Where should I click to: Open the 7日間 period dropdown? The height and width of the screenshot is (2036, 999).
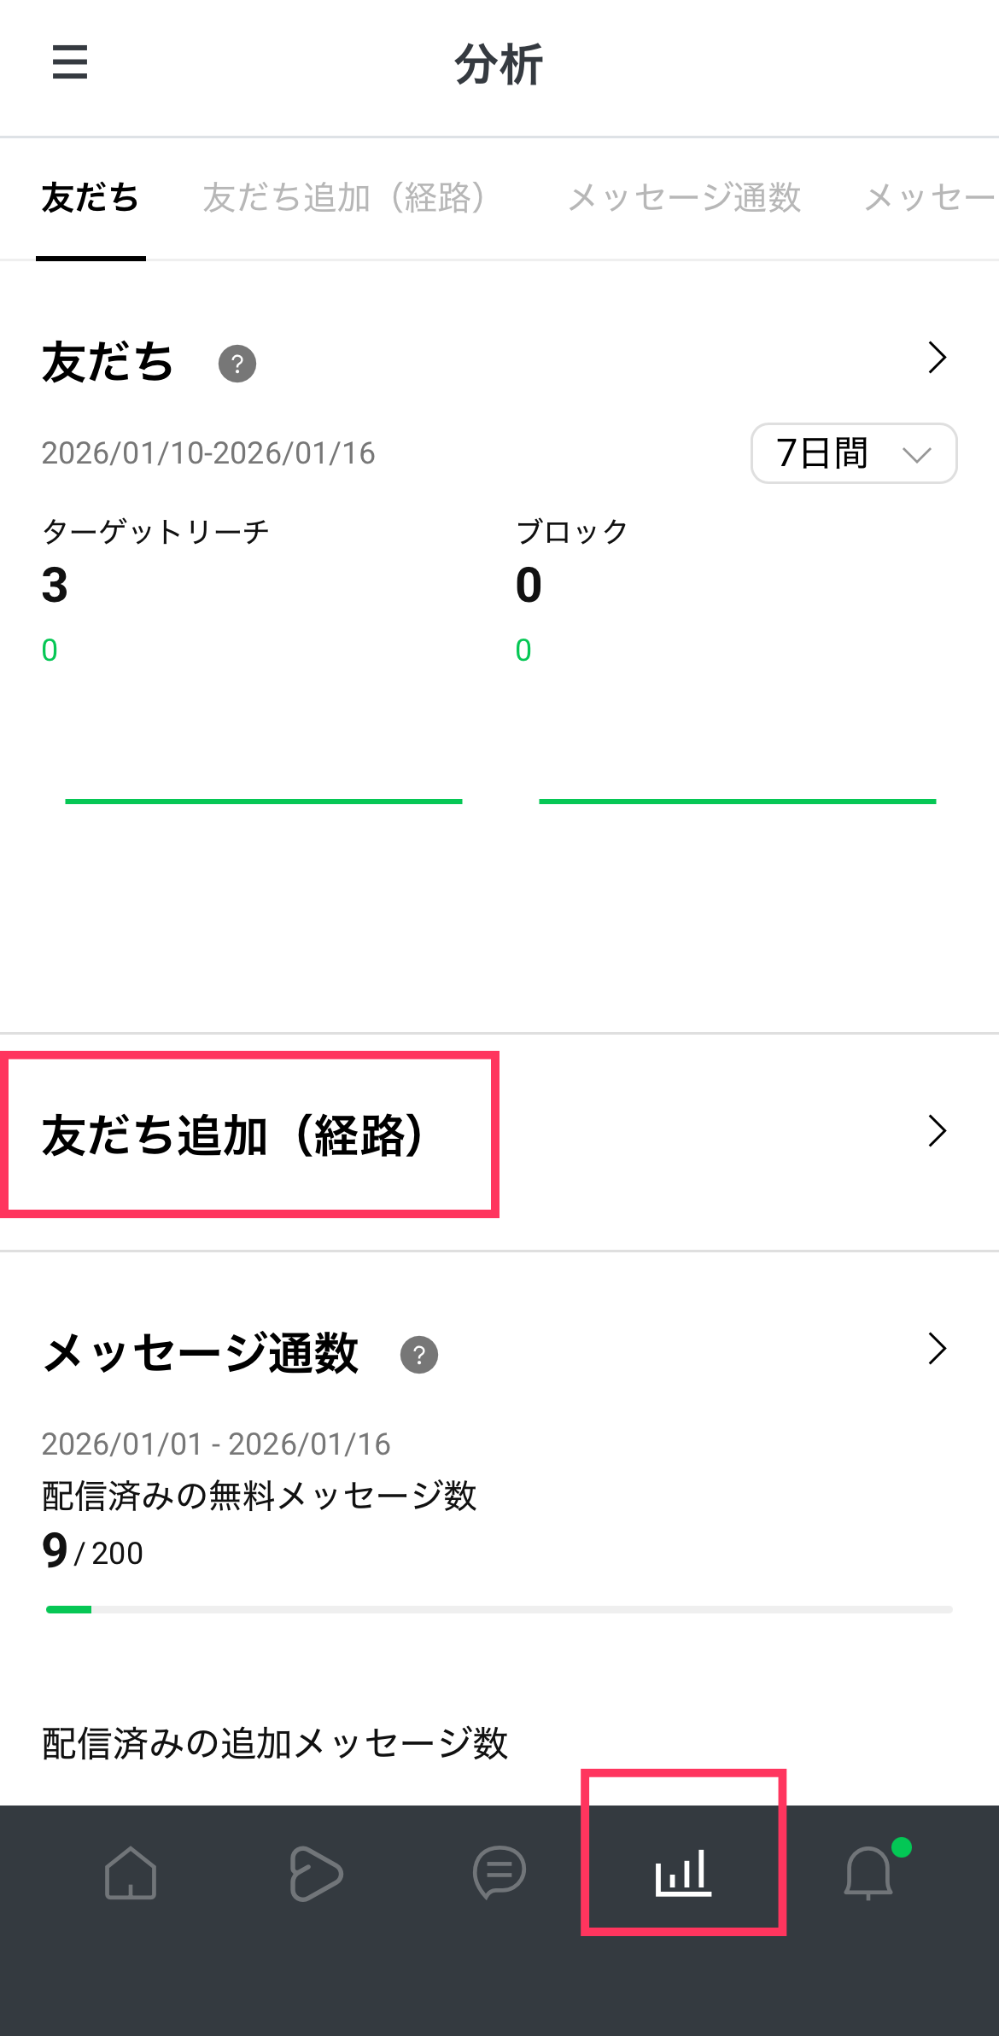(x=854, y=453)
